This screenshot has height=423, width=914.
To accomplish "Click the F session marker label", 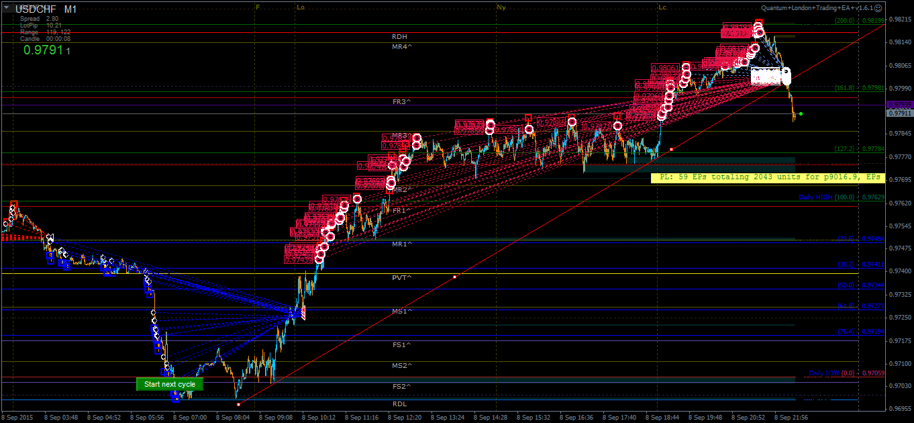I will point(258,7).
